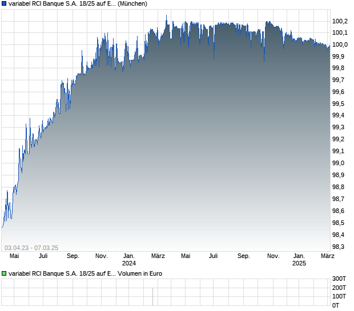Click the tall volume spike bar
This screenshot has height=311, width=354.
tap(152, 297)
